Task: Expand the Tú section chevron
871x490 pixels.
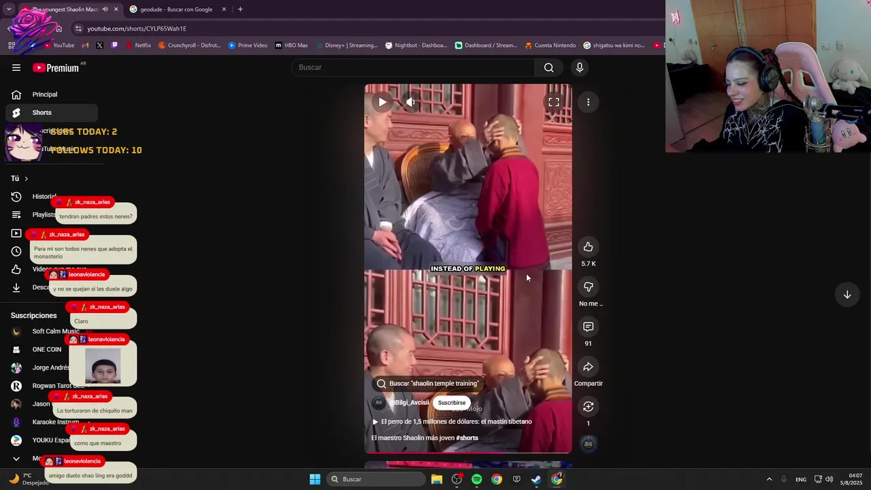Action: (26, 178)
